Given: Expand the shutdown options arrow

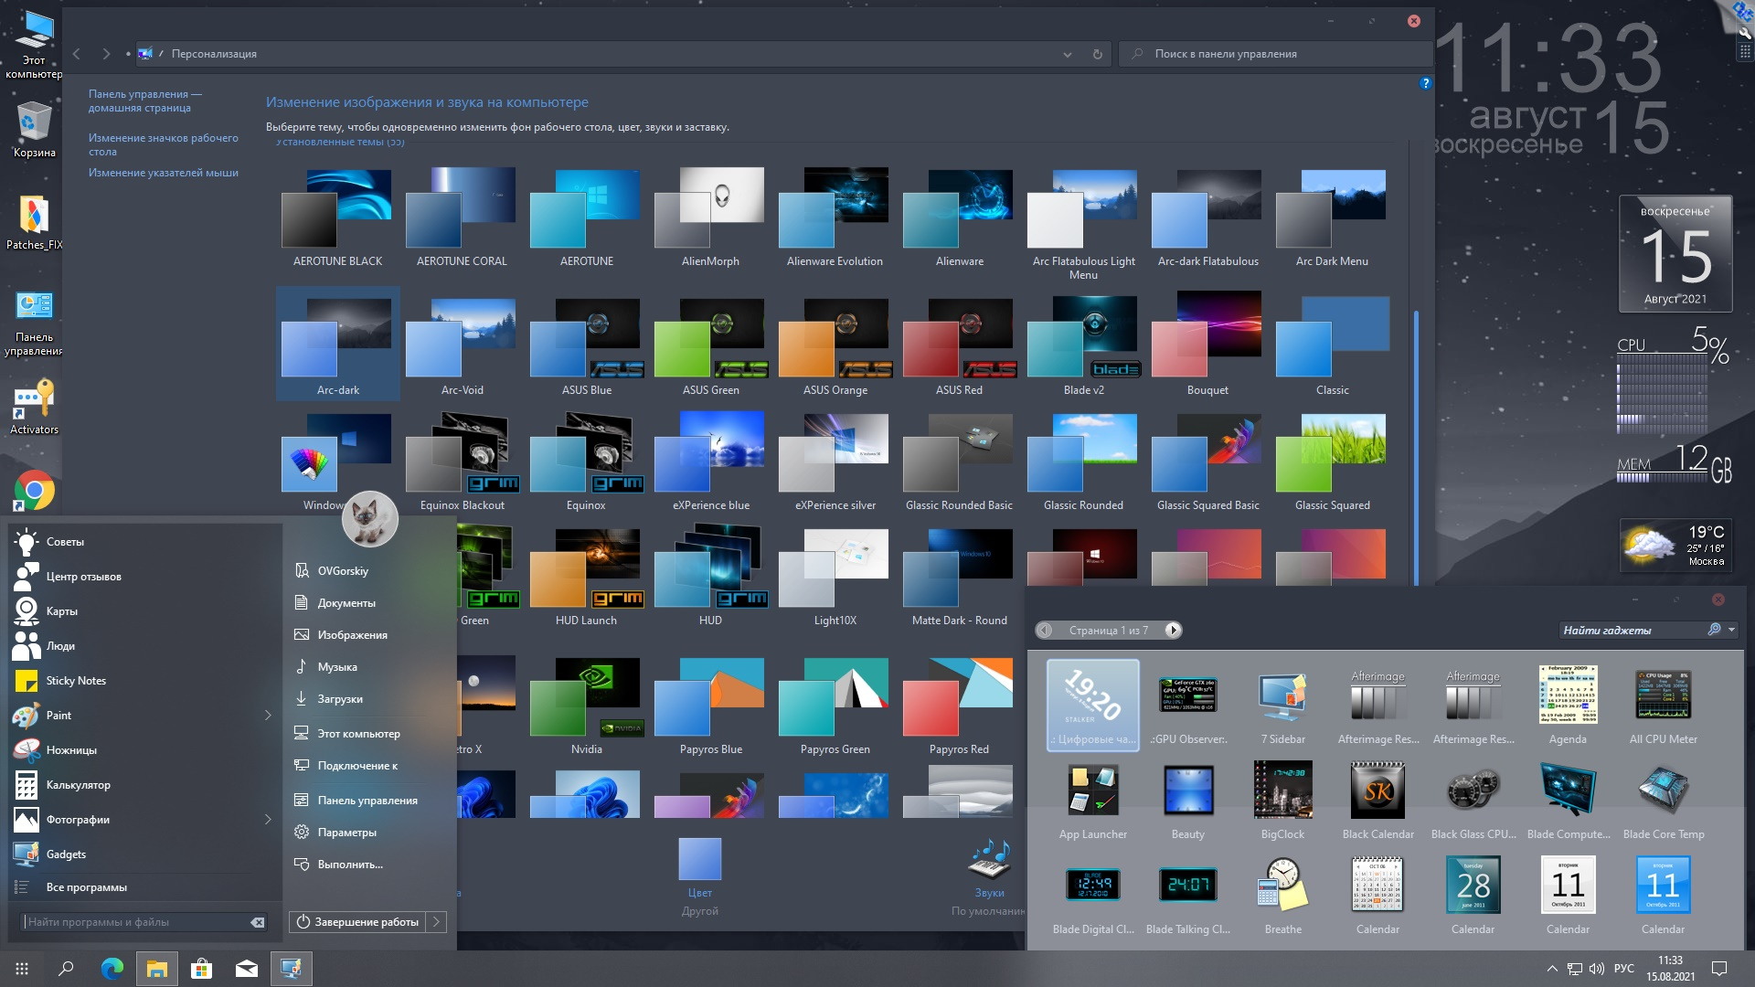Looking at the screenshot, I should click(437, 922).
